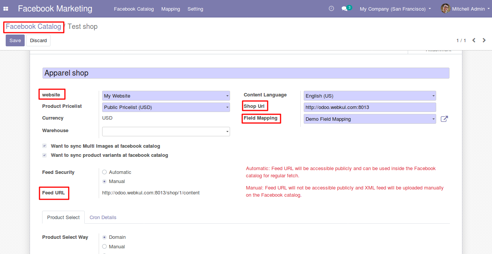The image size is (492, 254).
Task: Edit the Apparel shop name field
Action: coord(246,73)
